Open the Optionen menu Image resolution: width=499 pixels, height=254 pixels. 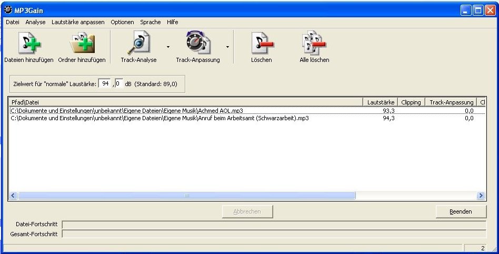tap(122, 22)
